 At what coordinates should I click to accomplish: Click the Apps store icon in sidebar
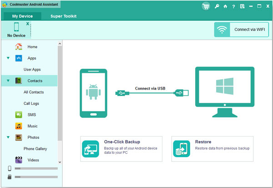coord(19,58)
